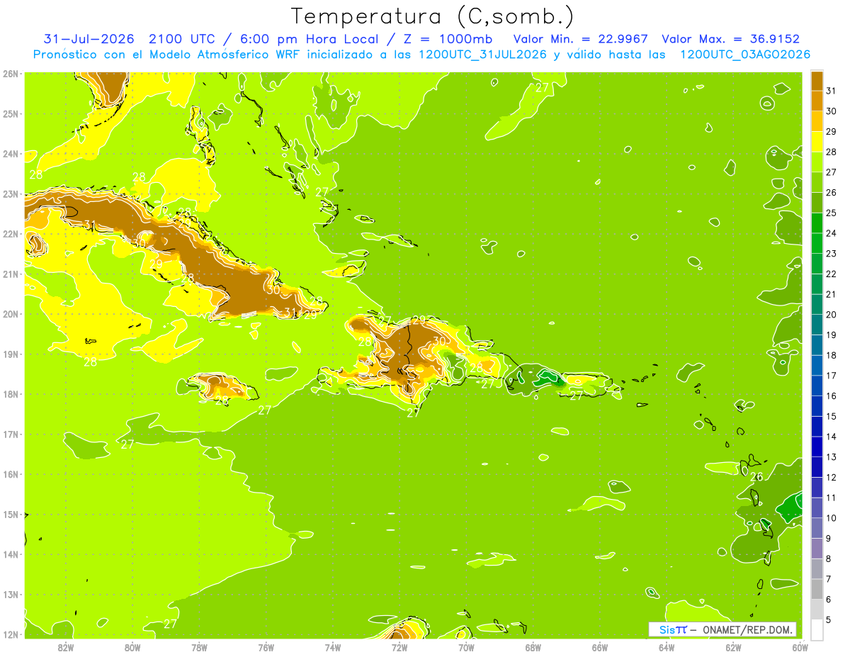Click the '6:00 pm Hora Local' text
The width and height of the screenshot is (850, 657).
point(317,38)
